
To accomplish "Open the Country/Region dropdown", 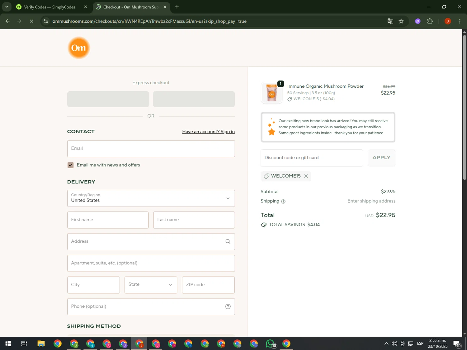I will click(x=151, y=198).
